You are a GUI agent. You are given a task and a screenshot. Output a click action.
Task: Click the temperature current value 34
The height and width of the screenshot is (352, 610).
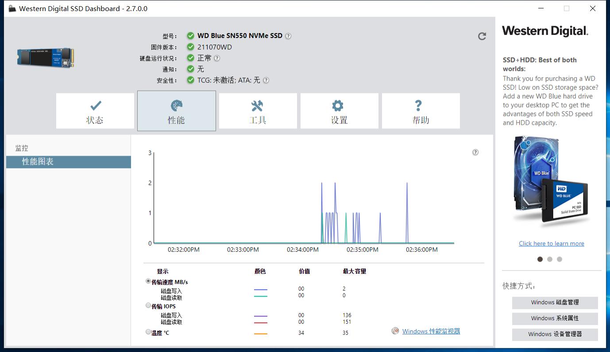click(301, 333)
